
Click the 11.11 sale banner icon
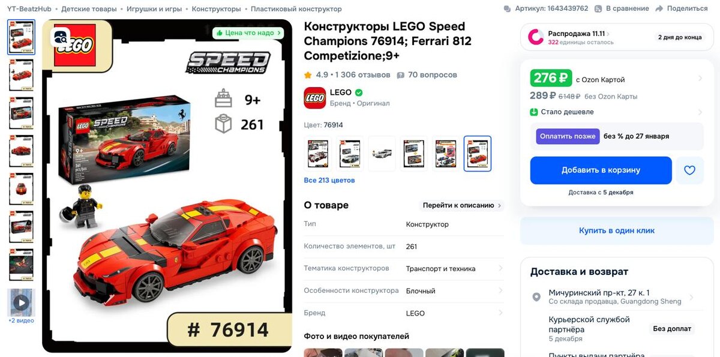(x=535, y=37)
